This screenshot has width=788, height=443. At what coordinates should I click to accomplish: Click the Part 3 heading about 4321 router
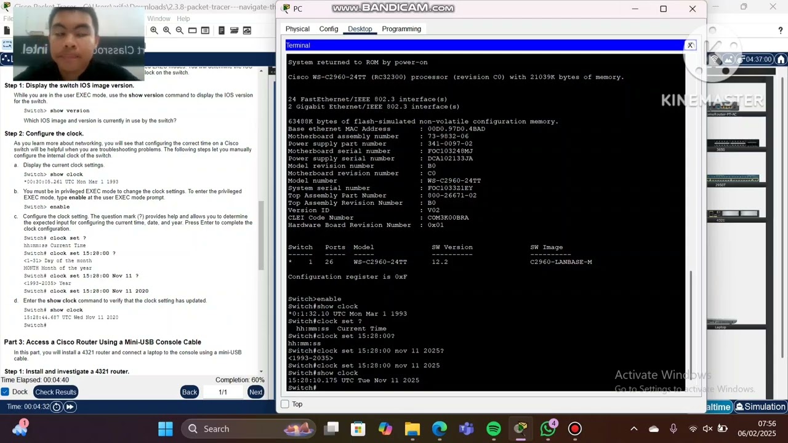tap(103, 342)
